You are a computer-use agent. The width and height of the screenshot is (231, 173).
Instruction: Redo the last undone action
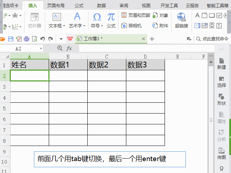pos(51,39)
